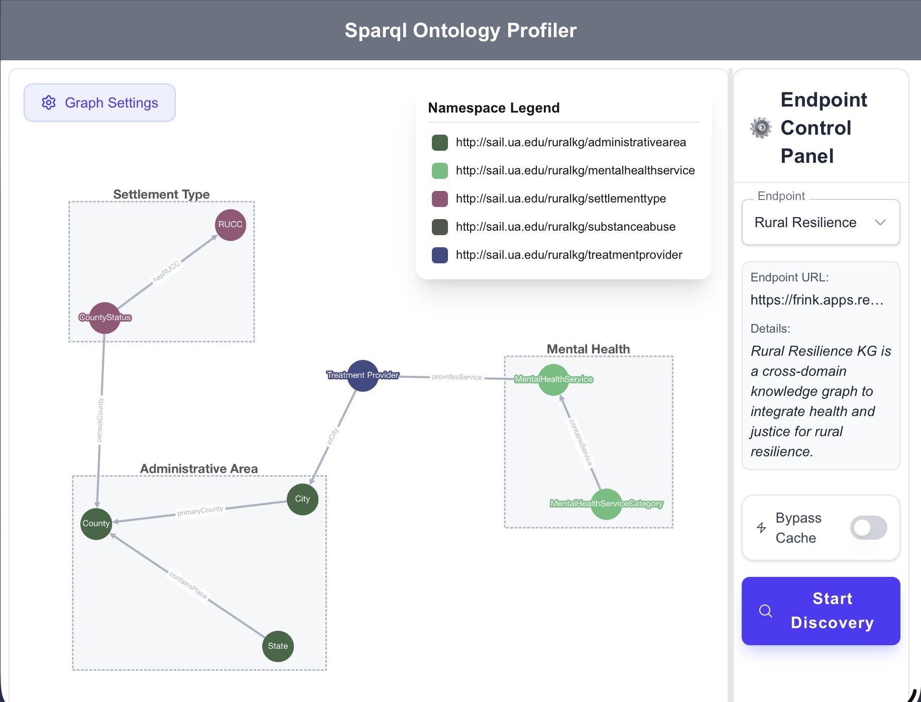Select the County node in Administrative Area

pos(95,524)
